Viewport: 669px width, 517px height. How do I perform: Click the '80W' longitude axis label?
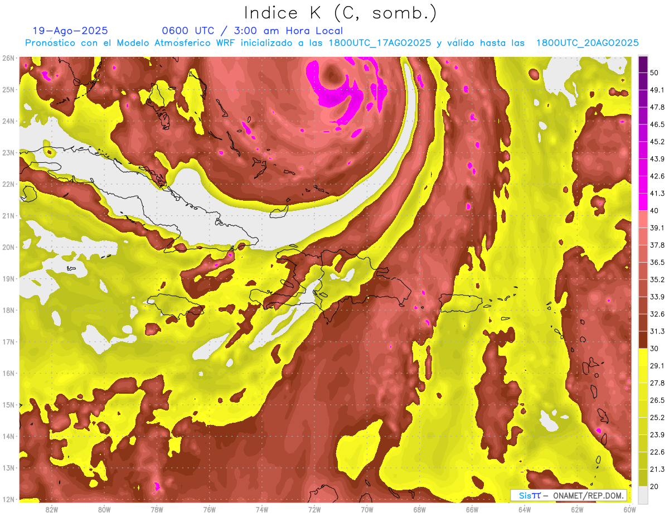pyautogui.click(x=104, y=509)
